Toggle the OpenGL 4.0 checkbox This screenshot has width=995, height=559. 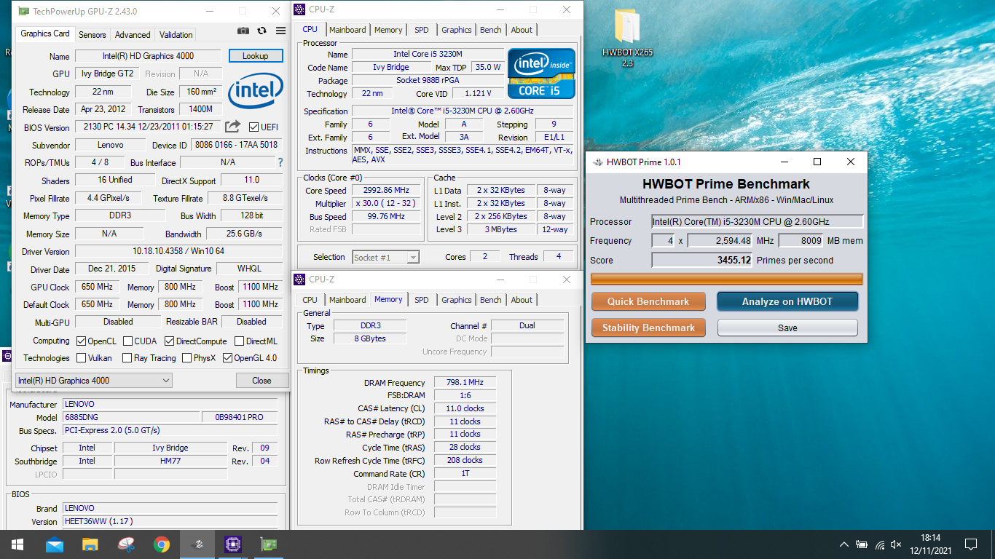[227, 357]
